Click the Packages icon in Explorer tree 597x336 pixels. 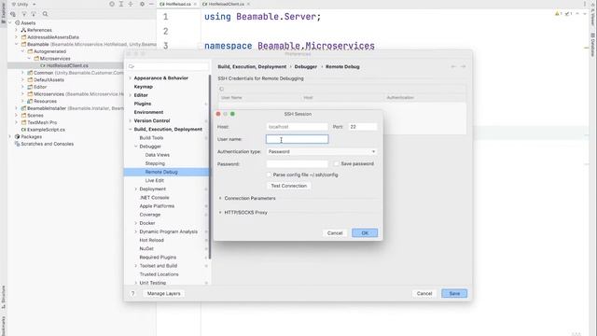pyautogui.click(x=17, y=137)
